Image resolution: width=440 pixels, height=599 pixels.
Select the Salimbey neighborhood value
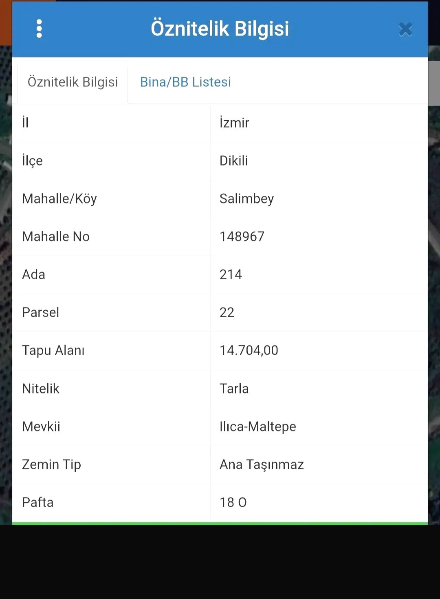click(246, 199)
